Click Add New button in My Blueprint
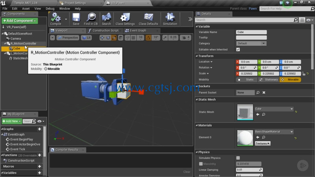Screen dimensions: 315x177 12,121
